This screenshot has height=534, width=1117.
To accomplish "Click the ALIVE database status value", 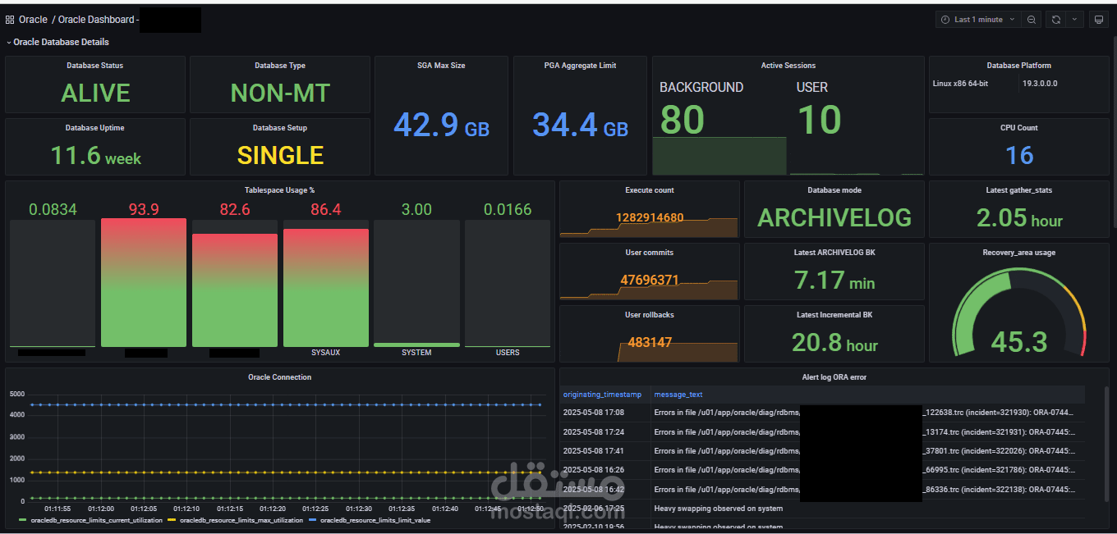I will click(95, 93).
